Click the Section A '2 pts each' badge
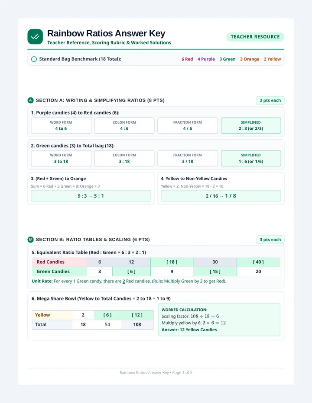Image resolution: width=312 pixels, height=403 pixels. [x=270, y=100]
